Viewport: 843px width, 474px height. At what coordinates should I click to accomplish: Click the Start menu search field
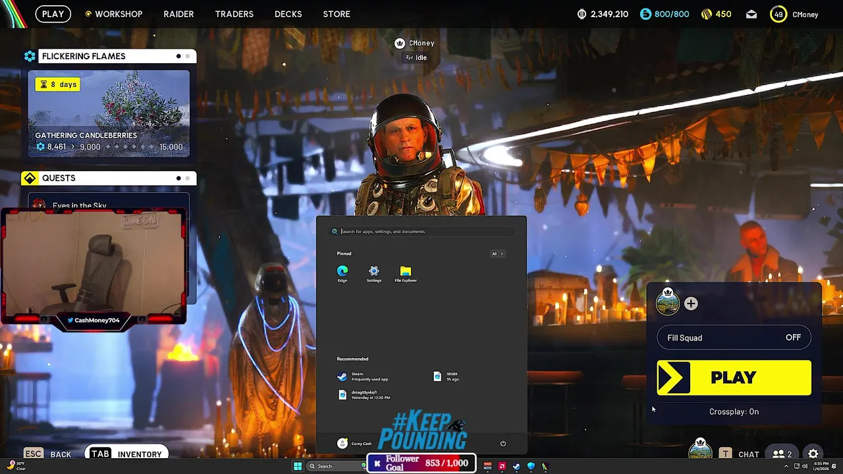(x=421, y=231)
